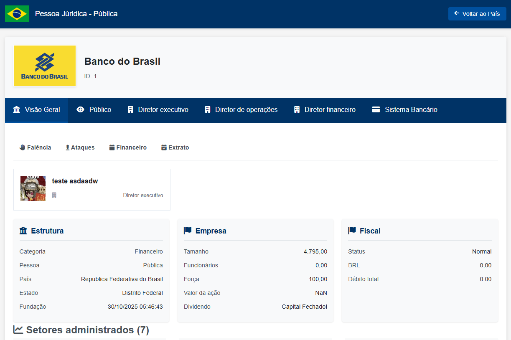Click the Banco do Brasil title text
Image resolution: width=511 pixels, height=340 pixels.
[x=122, y=61]
